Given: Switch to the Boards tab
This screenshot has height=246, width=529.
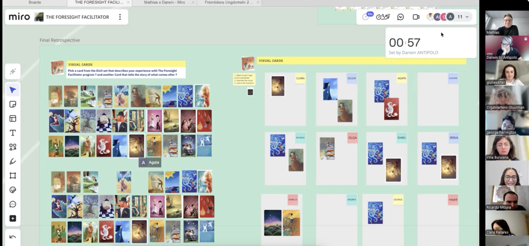Looking at the screenshot, I should (35, 2).
